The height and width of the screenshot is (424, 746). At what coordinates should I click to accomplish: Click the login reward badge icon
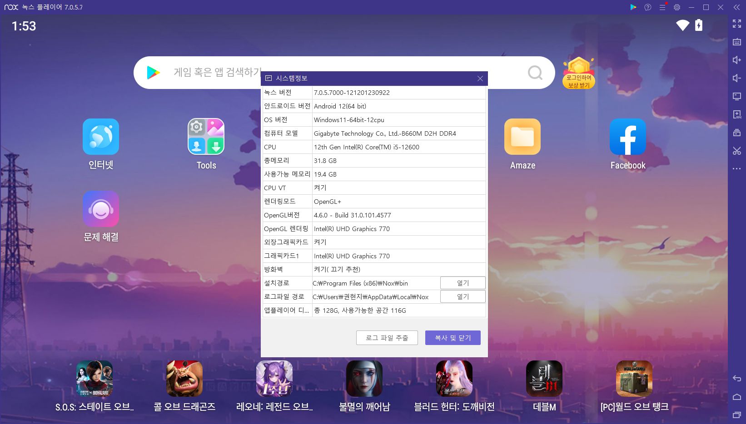coord(579,73)
